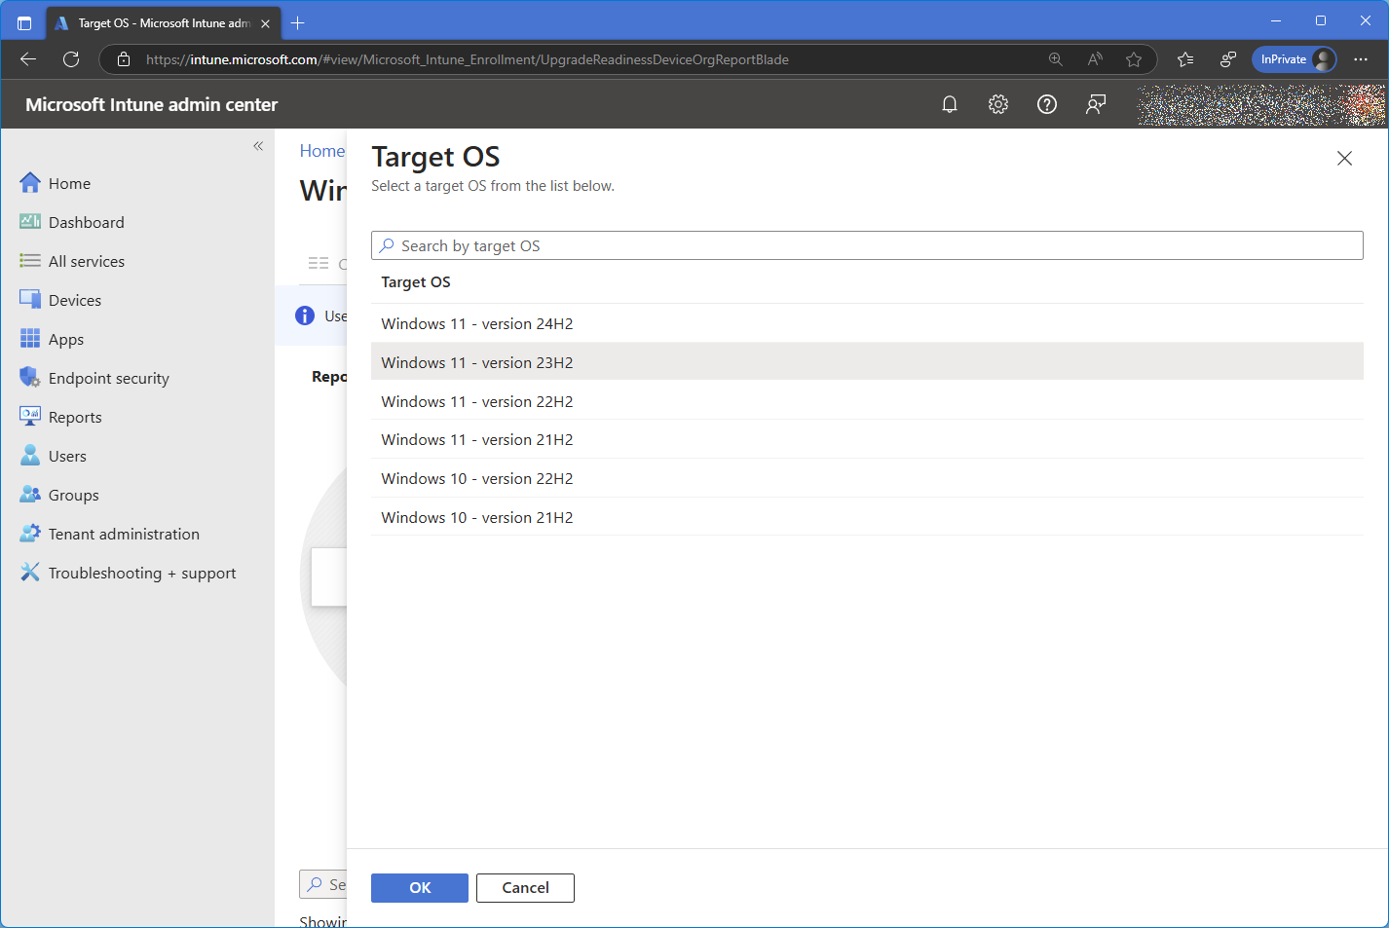Select Windows 10 - version 21H2
Viewport: 1389px width, 928px height.
pos(477,517)
